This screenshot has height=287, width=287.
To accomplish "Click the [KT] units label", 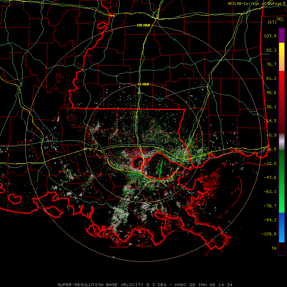I will pos(272,22).
